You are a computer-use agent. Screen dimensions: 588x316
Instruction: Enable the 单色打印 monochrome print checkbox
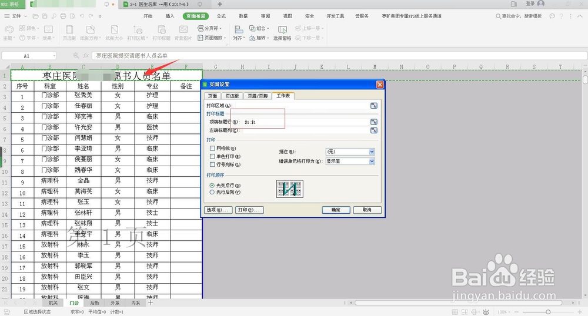[213, 156]
